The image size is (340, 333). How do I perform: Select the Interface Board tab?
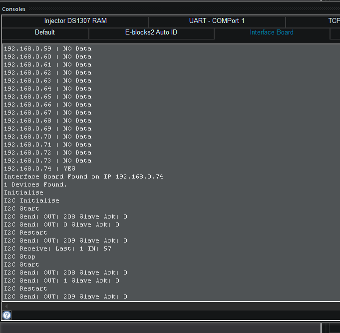pos(272,32)
